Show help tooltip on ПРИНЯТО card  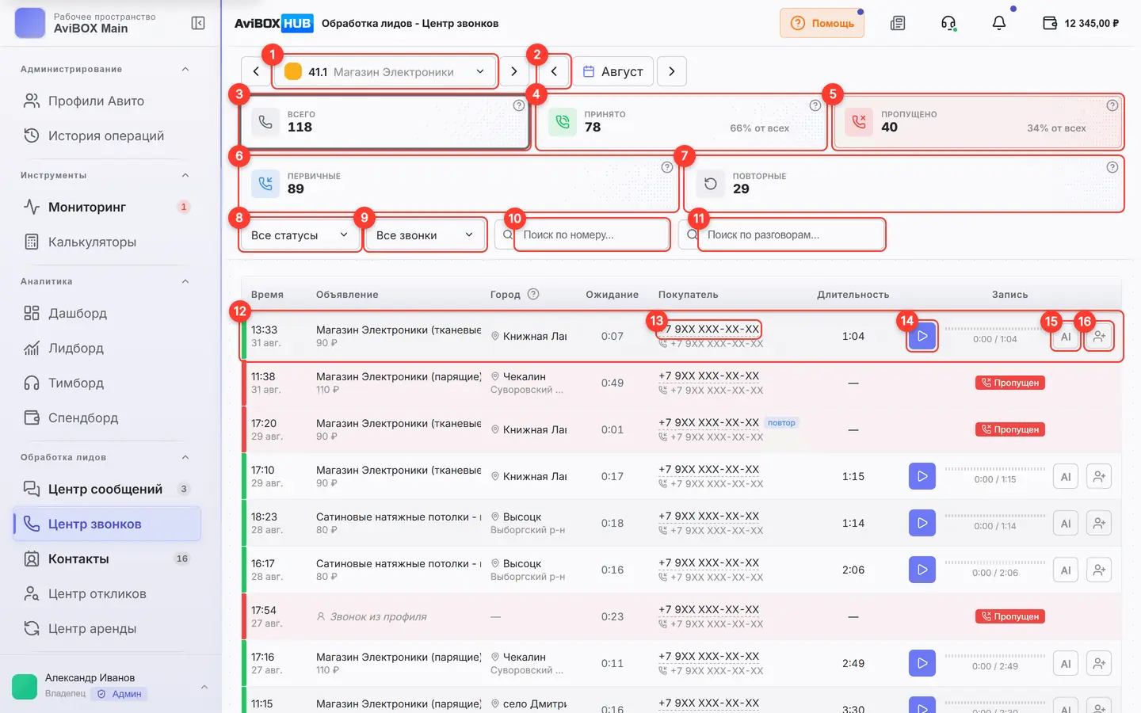pos(815,105)
